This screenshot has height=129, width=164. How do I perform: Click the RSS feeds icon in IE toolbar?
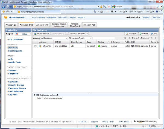(101, 11)
